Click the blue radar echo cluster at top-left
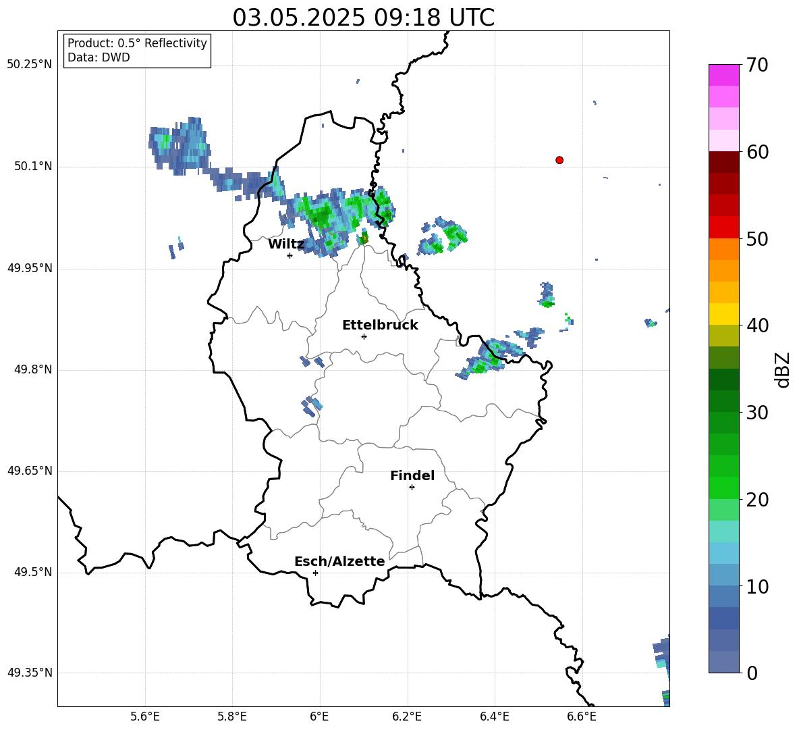Screen dimensions: 799x730 [x=180, y=145]
